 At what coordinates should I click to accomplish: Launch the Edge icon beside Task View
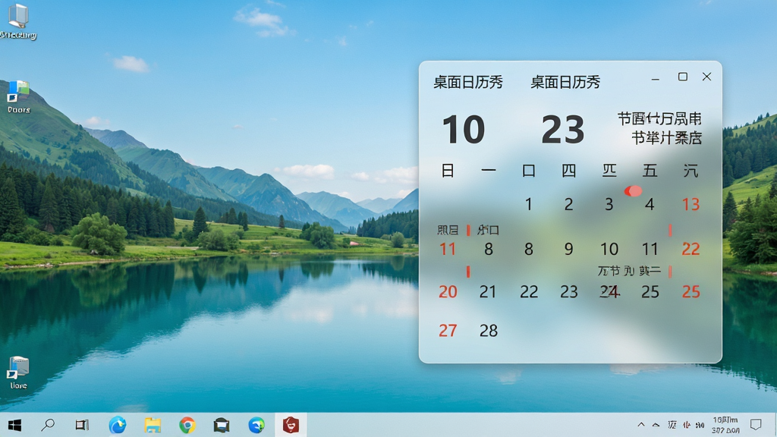pos(118,425)
